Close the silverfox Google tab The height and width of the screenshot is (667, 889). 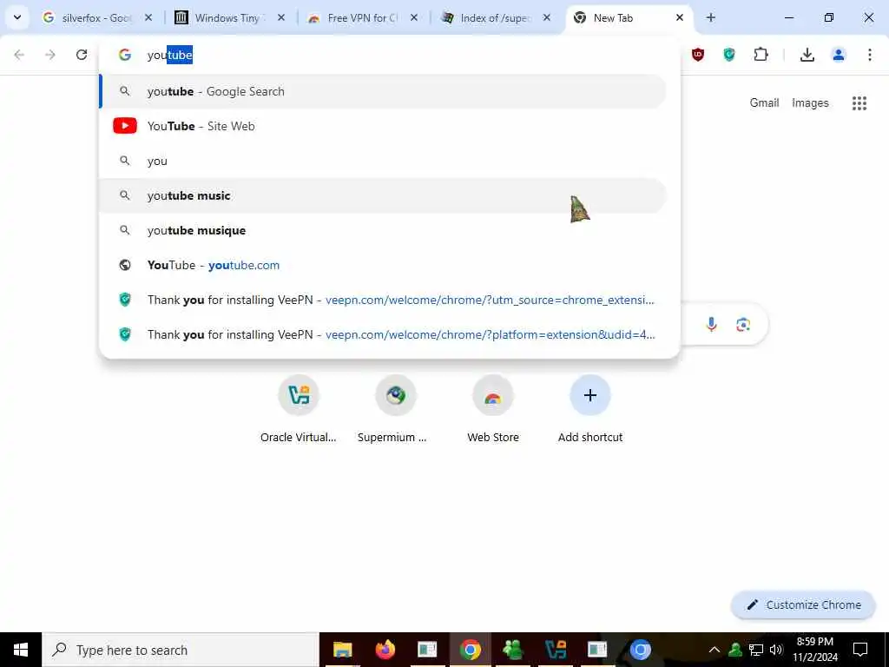point(148,18)
